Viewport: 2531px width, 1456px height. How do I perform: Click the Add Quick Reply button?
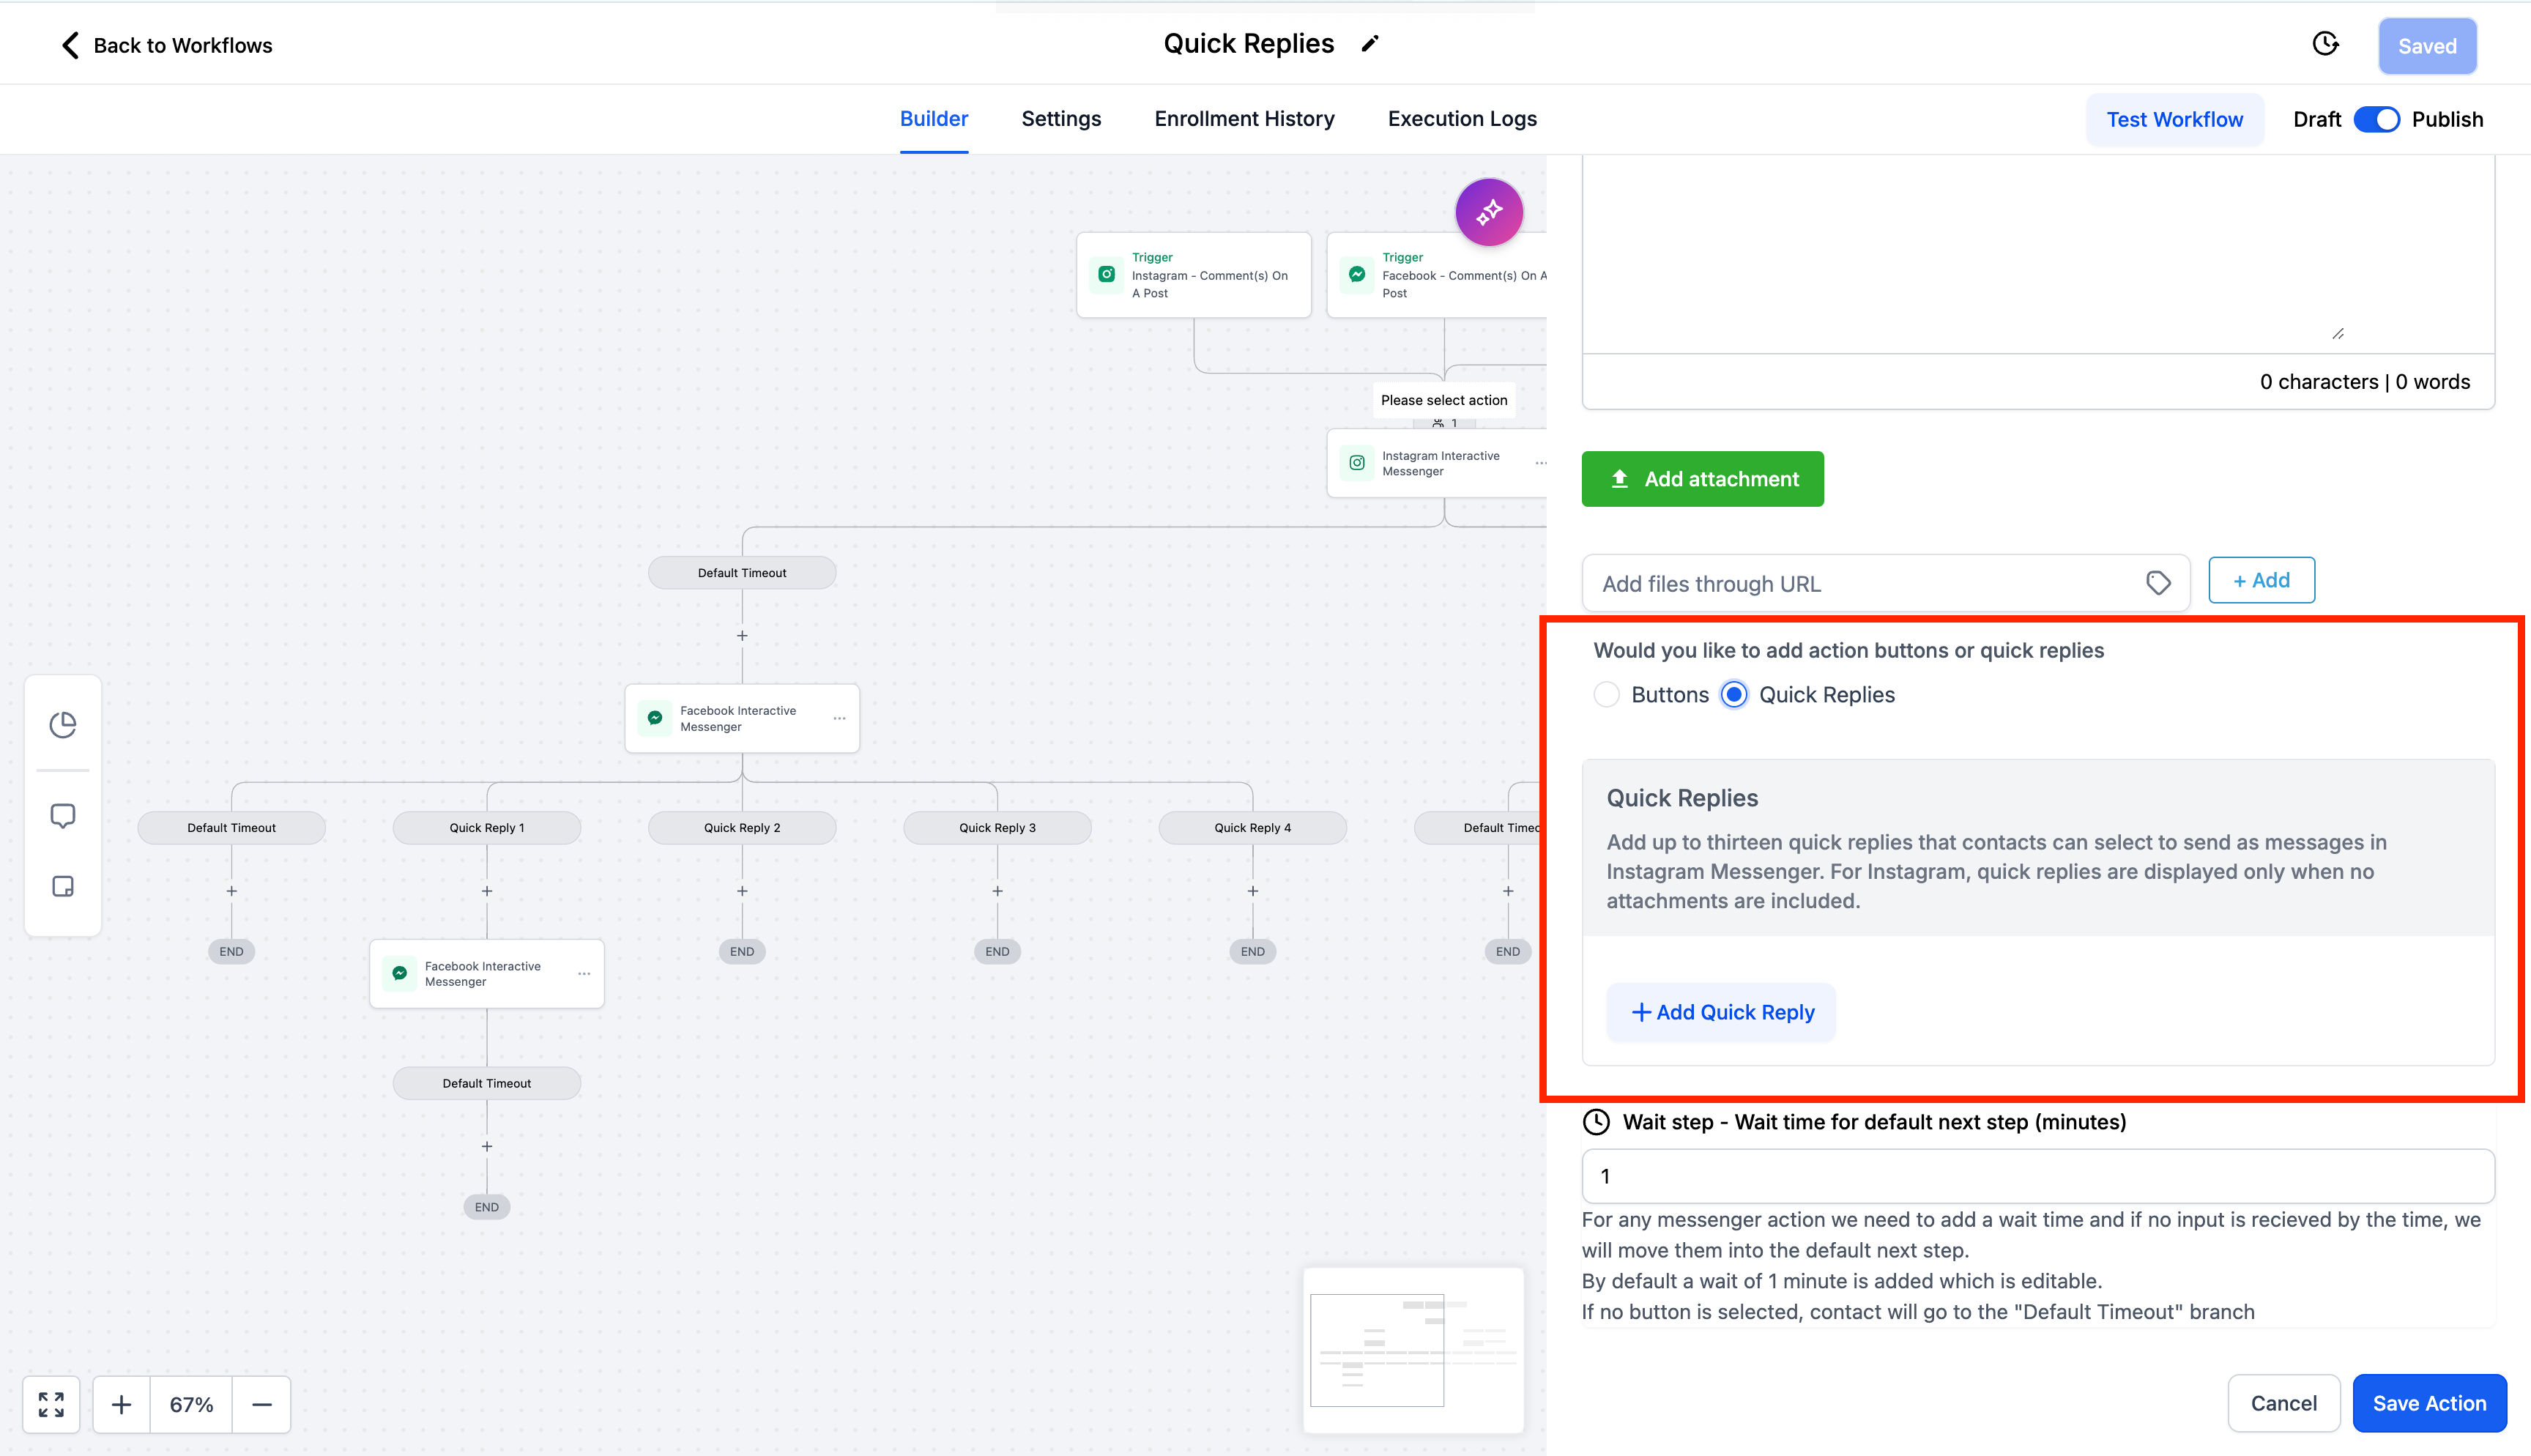click(1721, 1012)
